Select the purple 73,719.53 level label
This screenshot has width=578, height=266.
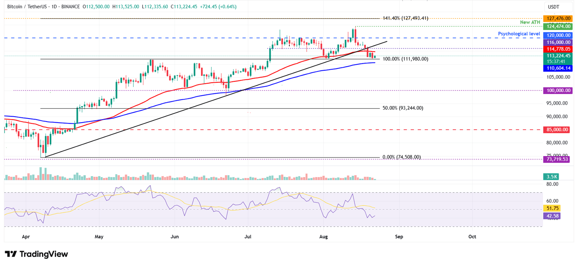pos(558,160)
